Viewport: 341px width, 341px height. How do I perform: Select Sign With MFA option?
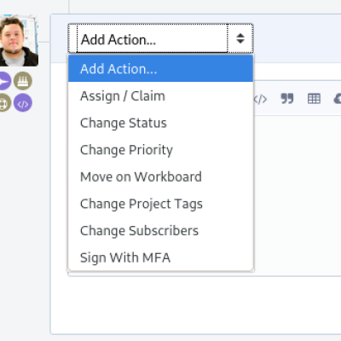click(160, 257)
